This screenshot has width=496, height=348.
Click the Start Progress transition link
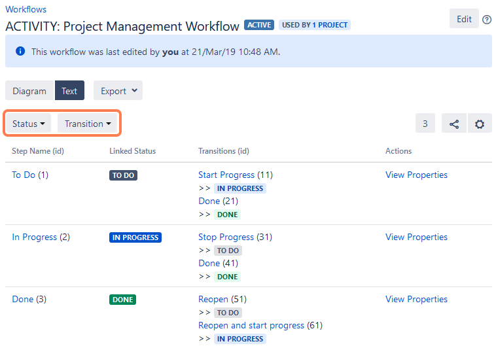pyautogui.click(x=226, y=175)
